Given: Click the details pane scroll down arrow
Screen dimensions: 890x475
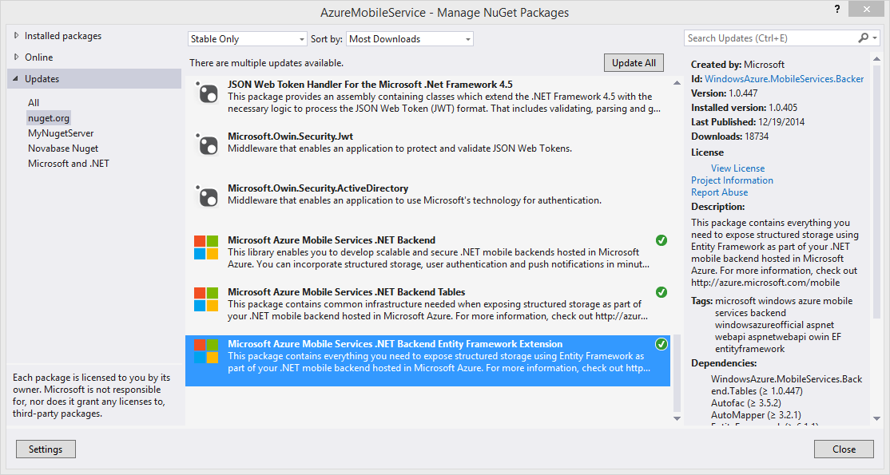Looking at the screenshot, I should pyautogui.click(x=876, y=419).
